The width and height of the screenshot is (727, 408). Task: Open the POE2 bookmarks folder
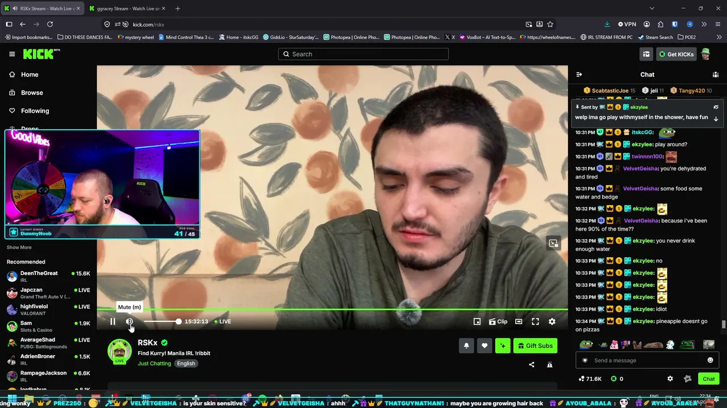686,37
